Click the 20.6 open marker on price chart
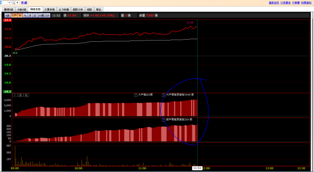This screenshot has height=172, width=314. point(15,53)
